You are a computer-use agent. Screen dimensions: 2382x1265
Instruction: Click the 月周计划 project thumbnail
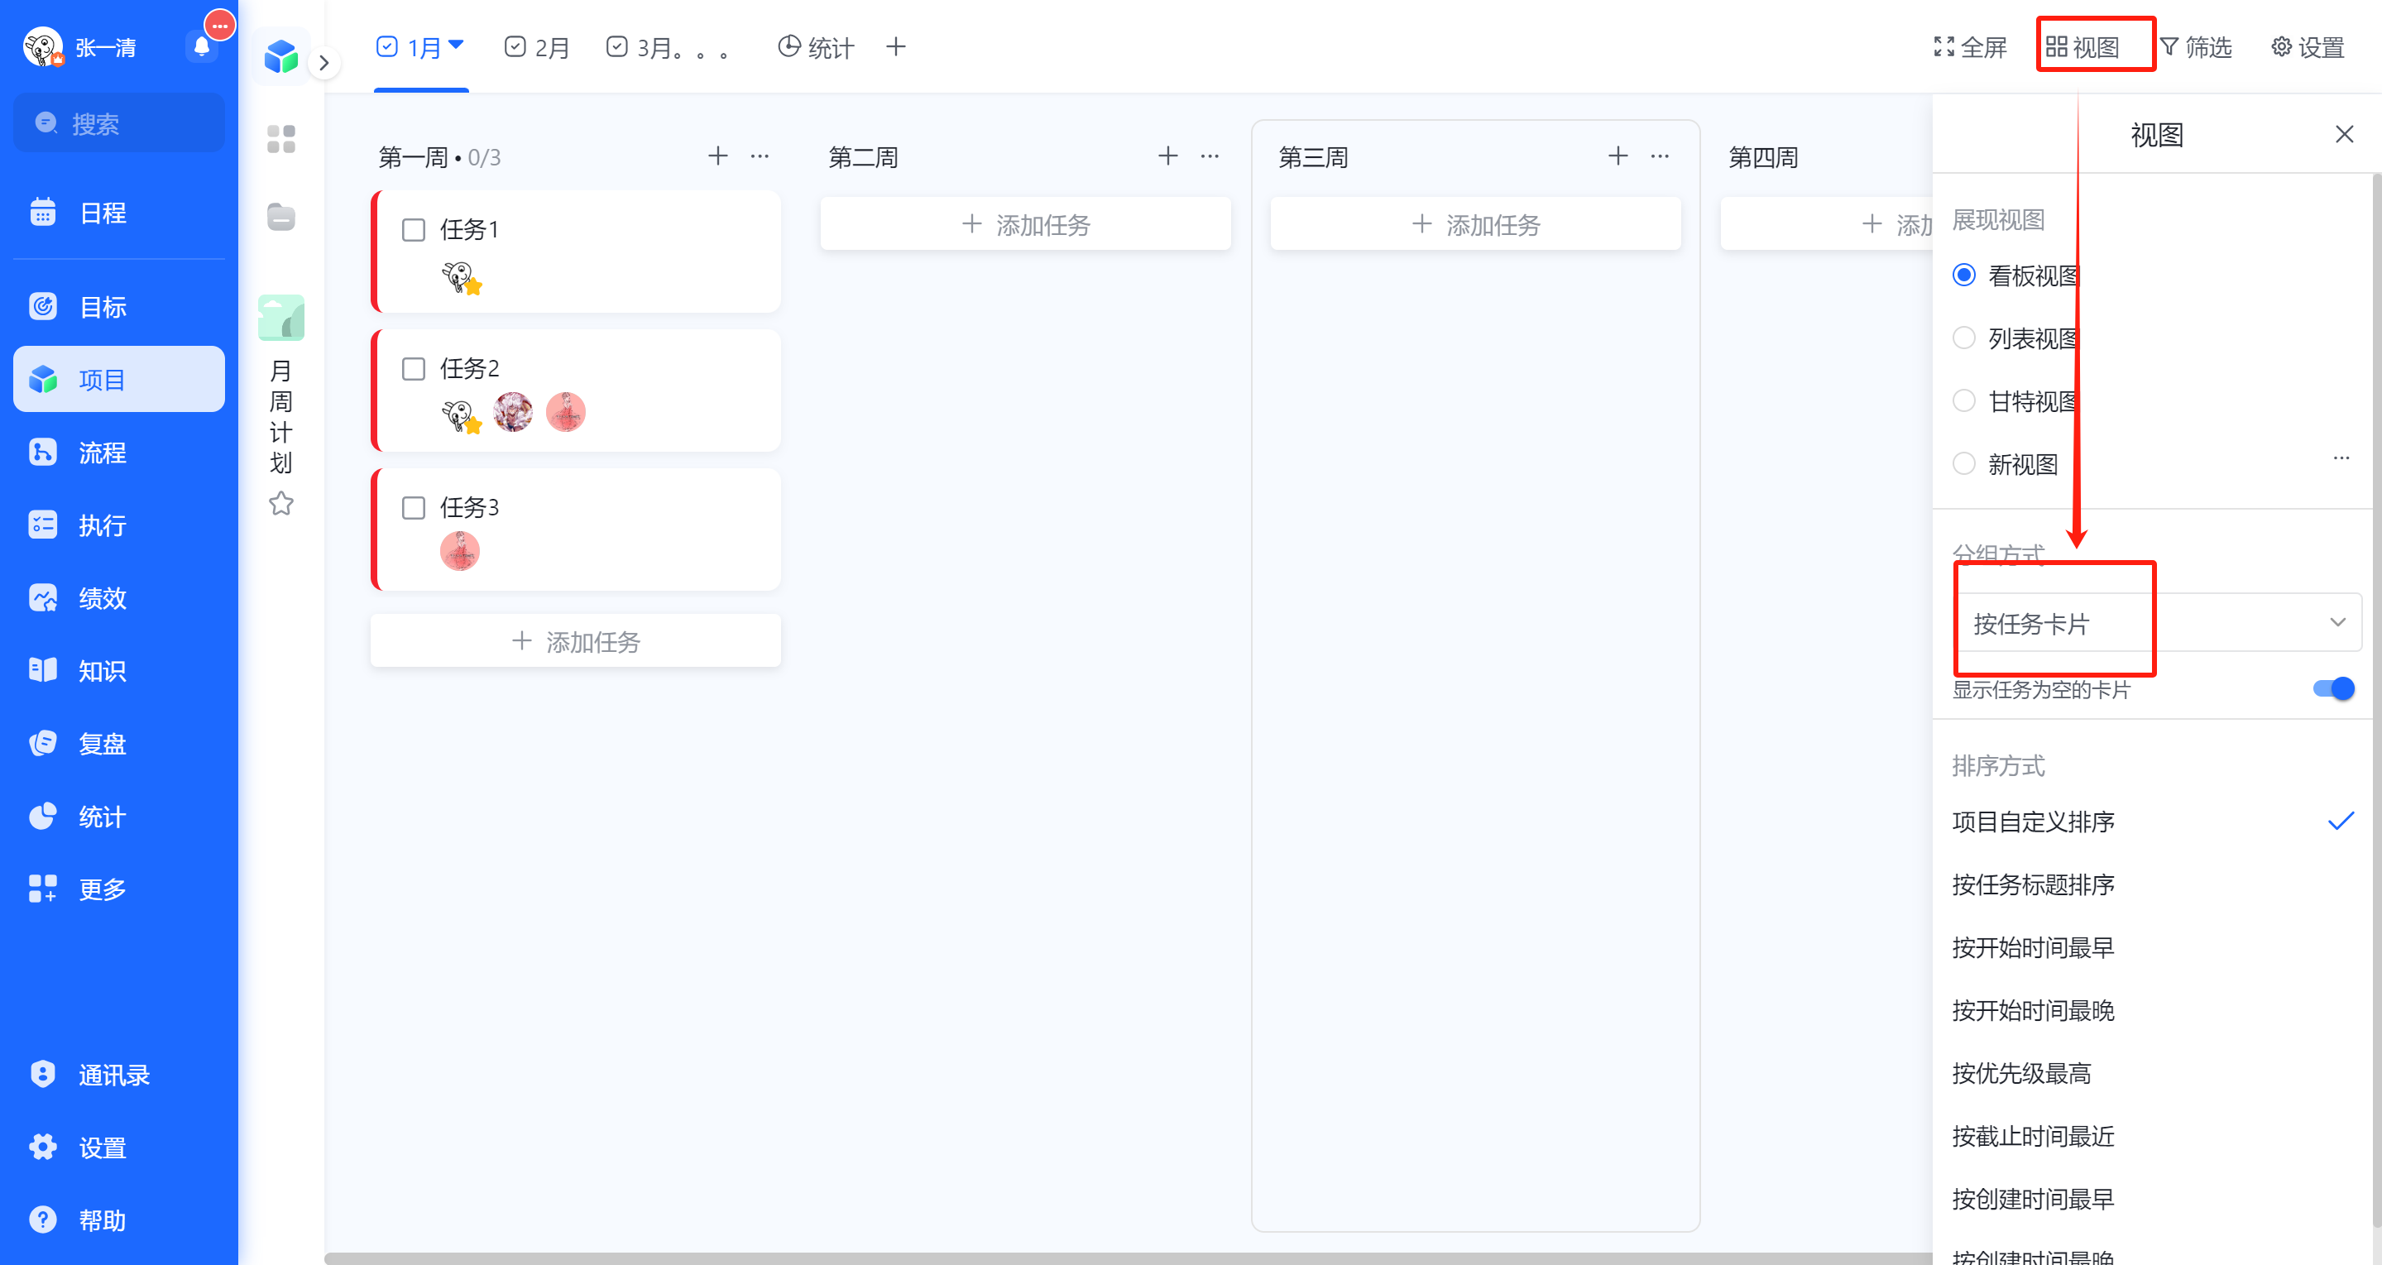[281, 317]
